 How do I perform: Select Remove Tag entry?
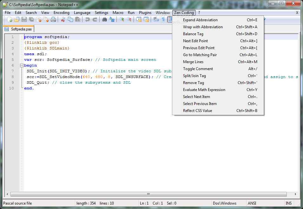pos(218,82)
